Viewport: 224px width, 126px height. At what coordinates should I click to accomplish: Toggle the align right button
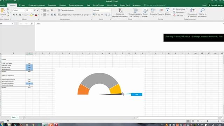point(48,15)
